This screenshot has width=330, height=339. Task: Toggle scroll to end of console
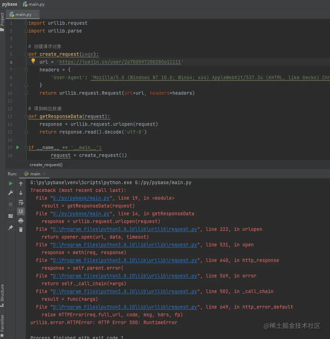point(21,211)
